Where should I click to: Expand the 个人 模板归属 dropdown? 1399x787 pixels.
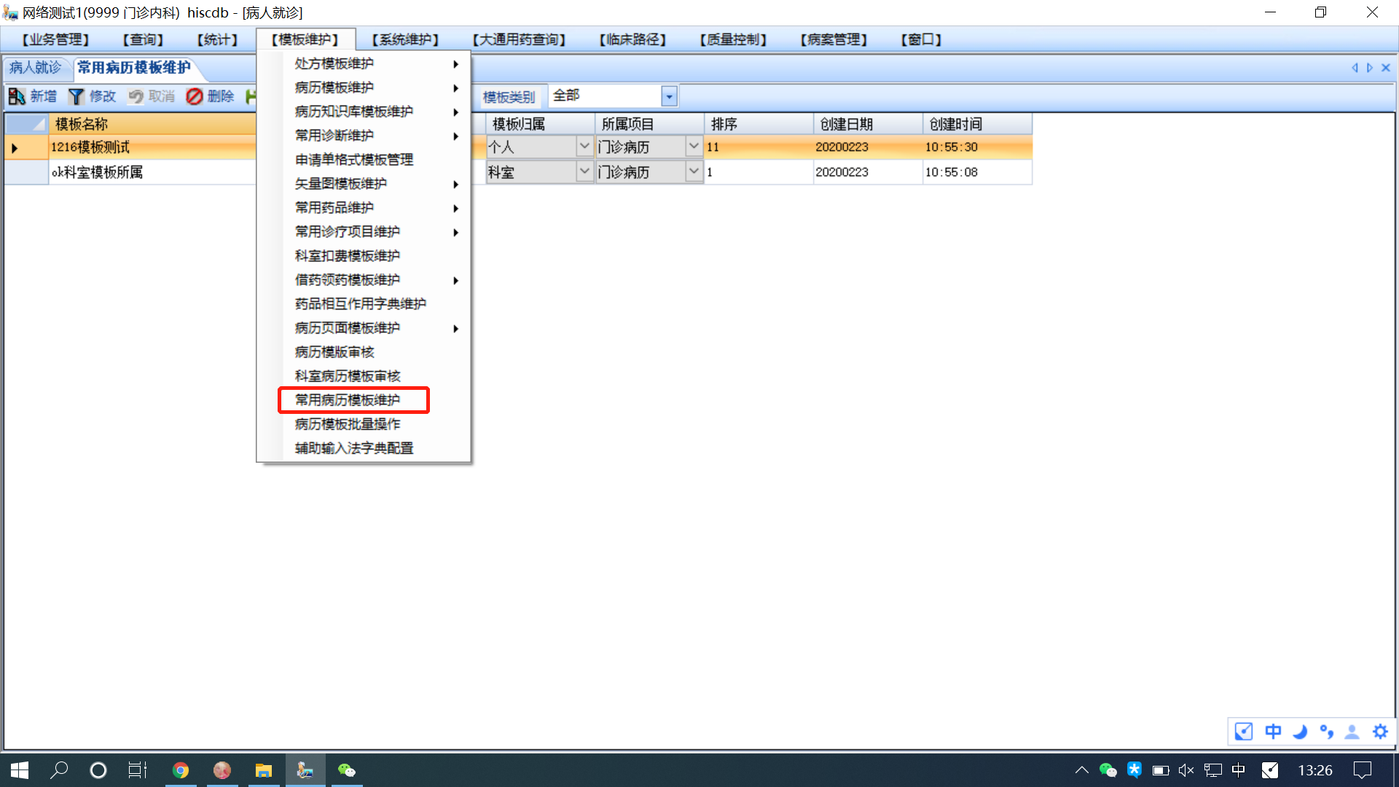(584, 146)
